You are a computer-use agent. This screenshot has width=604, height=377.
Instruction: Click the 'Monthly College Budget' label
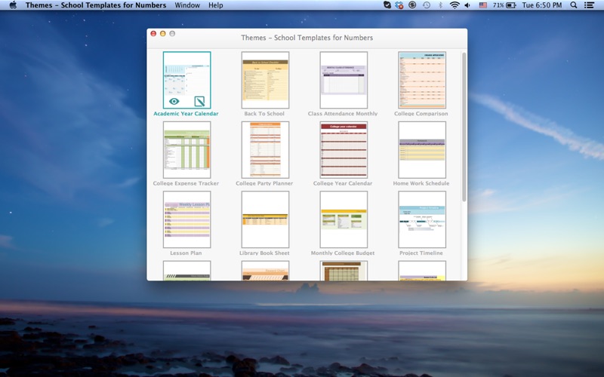point(343,253)
